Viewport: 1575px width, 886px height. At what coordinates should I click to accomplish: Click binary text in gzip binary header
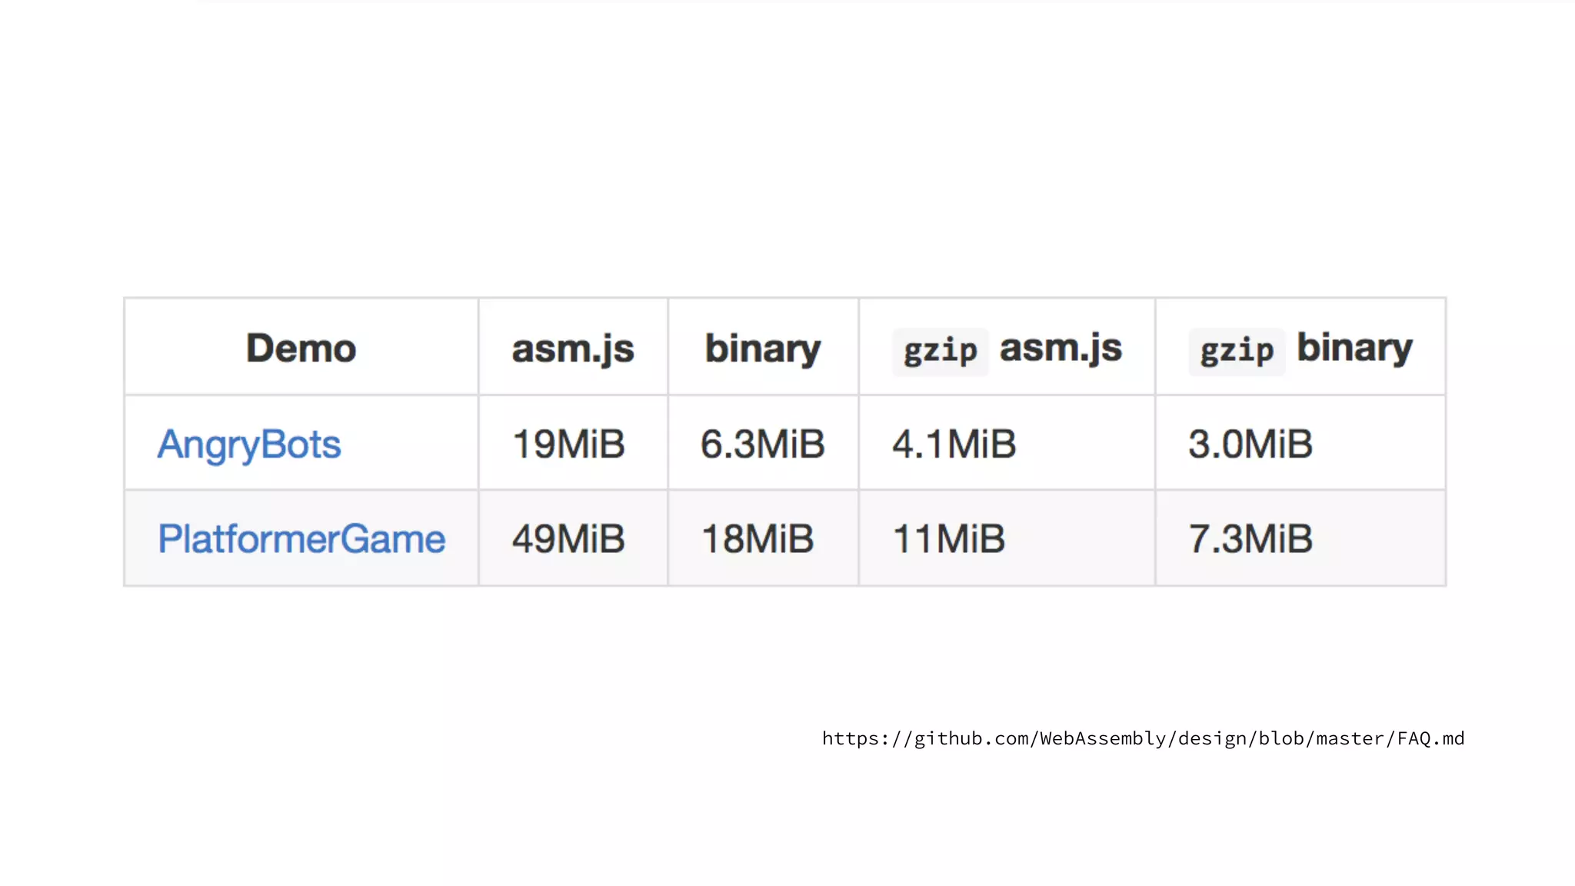(x=1354, y=348)
